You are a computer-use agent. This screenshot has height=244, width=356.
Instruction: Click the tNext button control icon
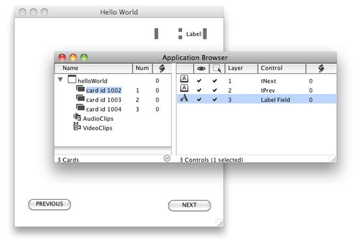(x=184, y=79)
